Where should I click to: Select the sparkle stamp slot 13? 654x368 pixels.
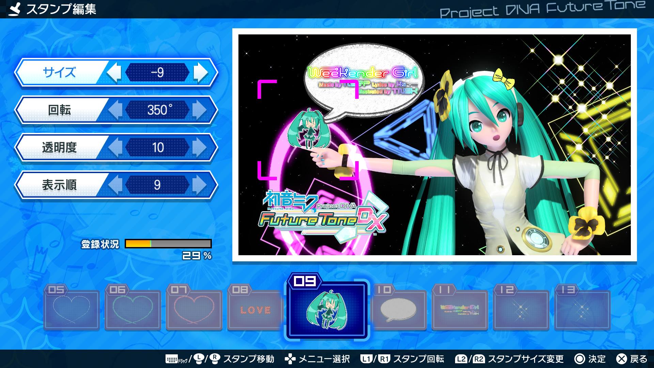(582, 310)
